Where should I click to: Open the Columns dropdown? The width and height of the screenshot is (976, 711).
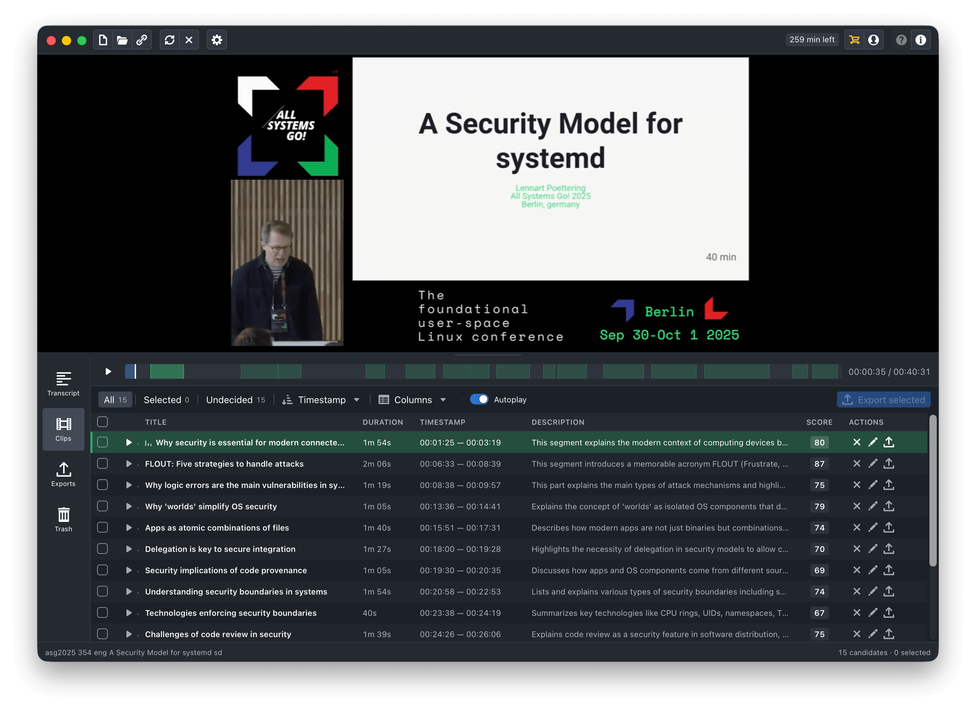[x=412, y=400]
